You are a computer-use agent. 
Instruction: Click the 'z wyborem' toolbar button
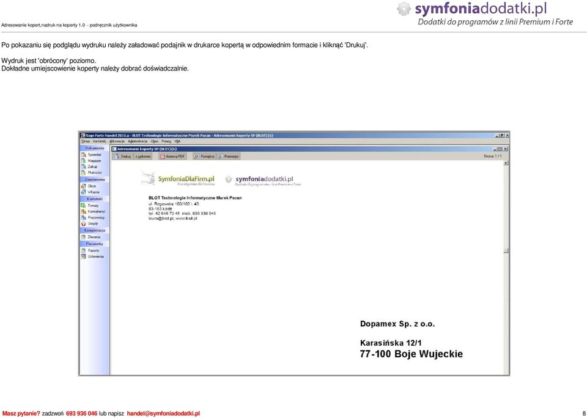click(143, 157)
